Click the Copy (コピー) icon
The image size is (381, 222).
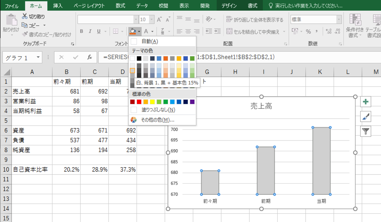click(x=25, y=25)
